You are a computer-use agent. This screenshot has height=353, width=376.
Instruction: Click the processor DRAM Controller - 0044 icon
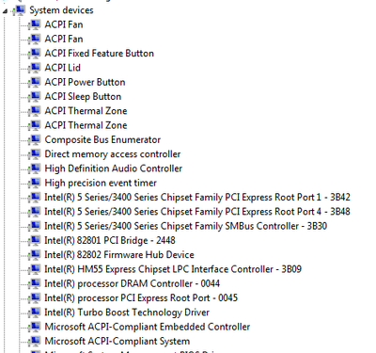point(34,283)
